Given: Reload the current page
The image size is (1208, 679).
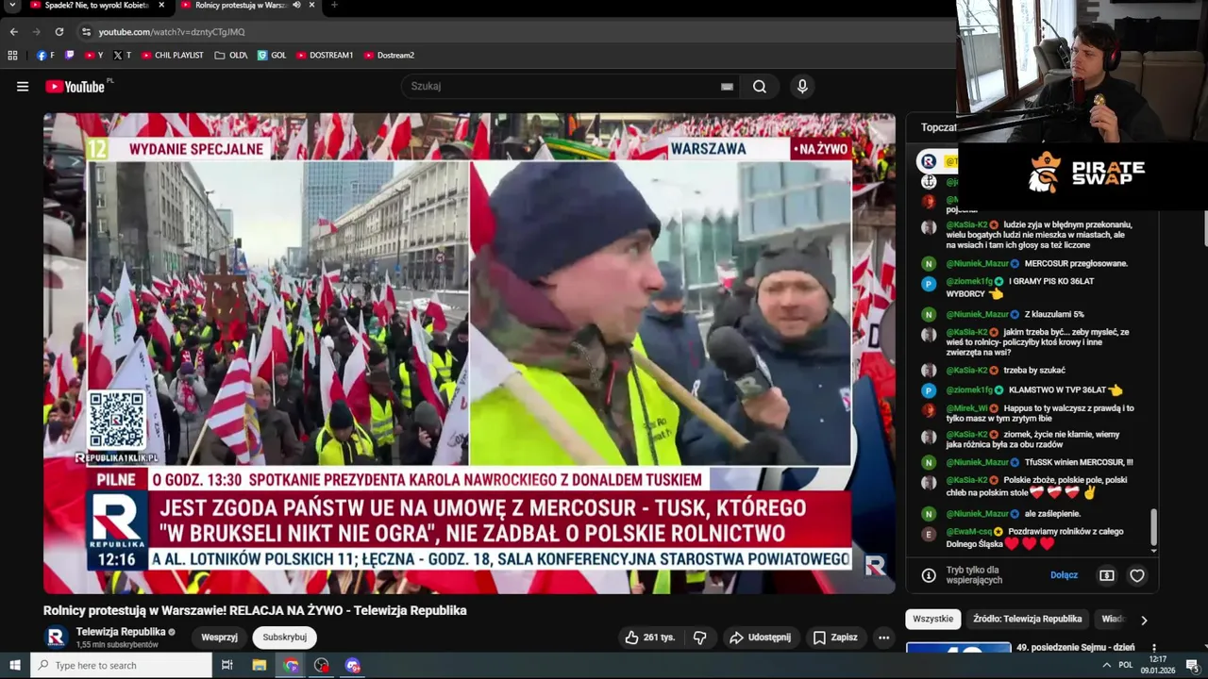Looking at the screenshot, I should [x=59, y=32].
